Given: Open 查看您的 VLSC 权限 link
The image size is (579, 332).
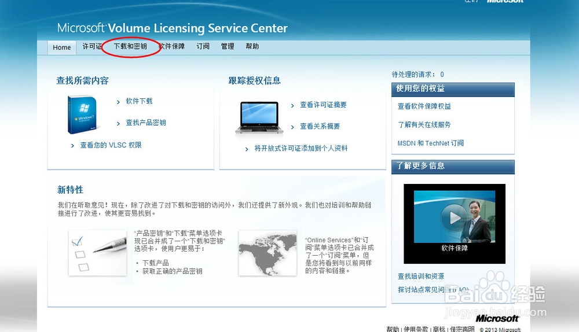Looking at the screenshot, I should coord(111,145).
